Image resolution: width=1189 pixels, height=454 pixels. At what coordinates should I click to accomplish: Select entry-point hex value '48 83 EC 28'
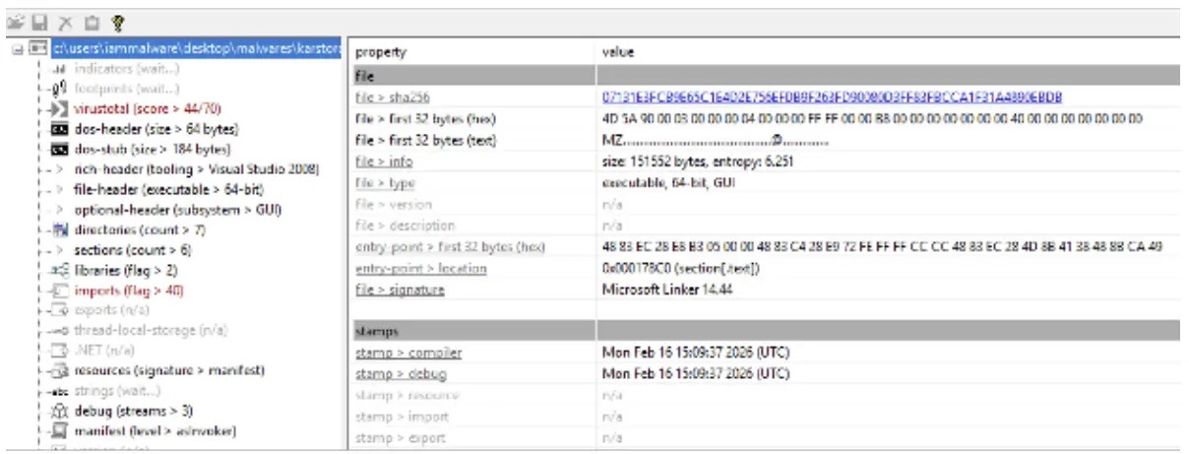(883, 247)
